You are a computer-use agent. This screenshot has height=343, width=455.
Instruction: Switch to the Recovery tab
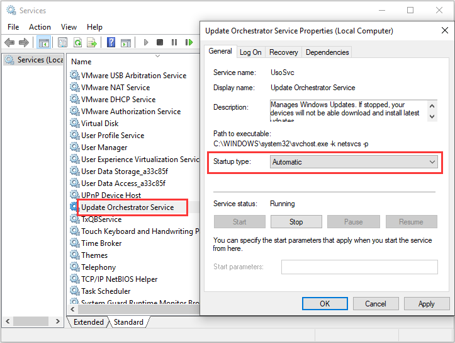pos(283,52)
